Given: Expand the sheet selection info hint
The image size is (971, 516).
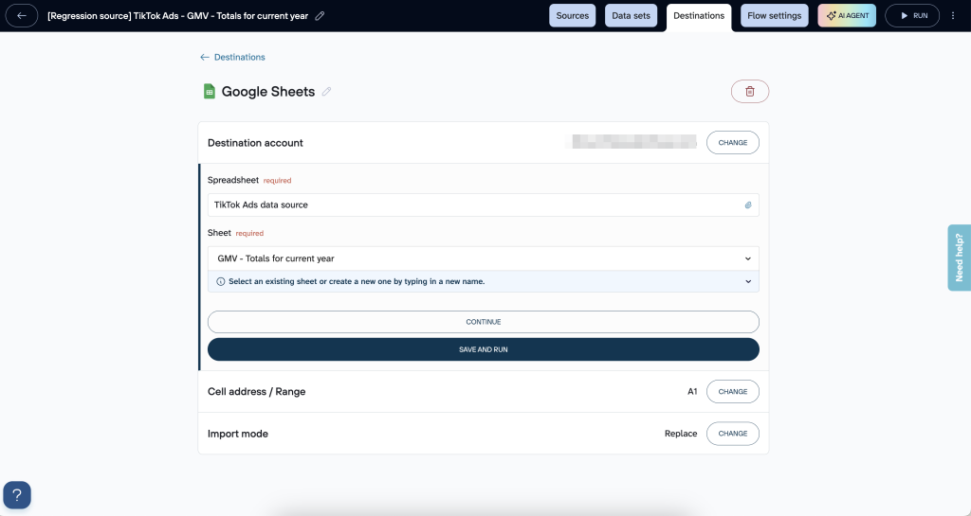Looking at the screenshot, I should [747, 281].
